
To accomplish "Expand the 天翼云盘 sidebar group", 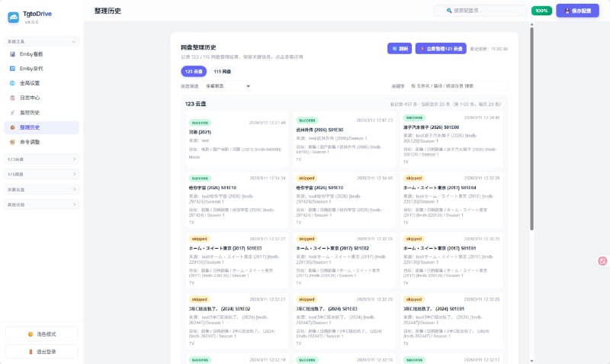I will (x=42, y=189).
